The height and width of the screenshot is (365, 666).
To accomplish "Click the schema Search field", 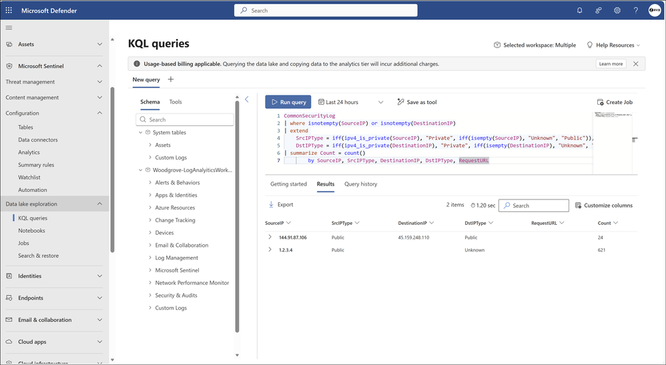I will click(185, 119).
